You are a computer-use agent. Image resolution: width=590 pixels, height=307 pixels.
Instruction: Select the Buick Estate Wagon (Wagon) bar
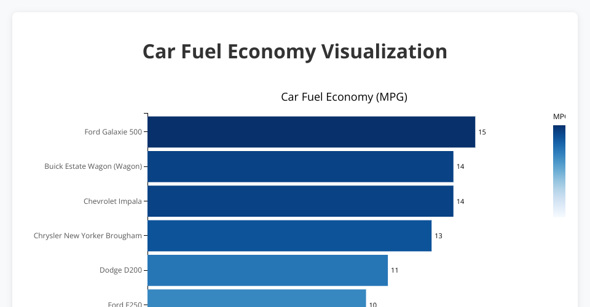click(x=301, y=166)
